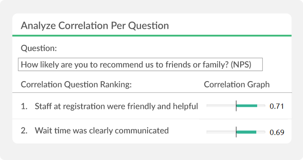Image resolution: width=303 pixels, height=160 pixels.
Task: Click the zero marker on second correlation bar
Action: click(236, 132)
